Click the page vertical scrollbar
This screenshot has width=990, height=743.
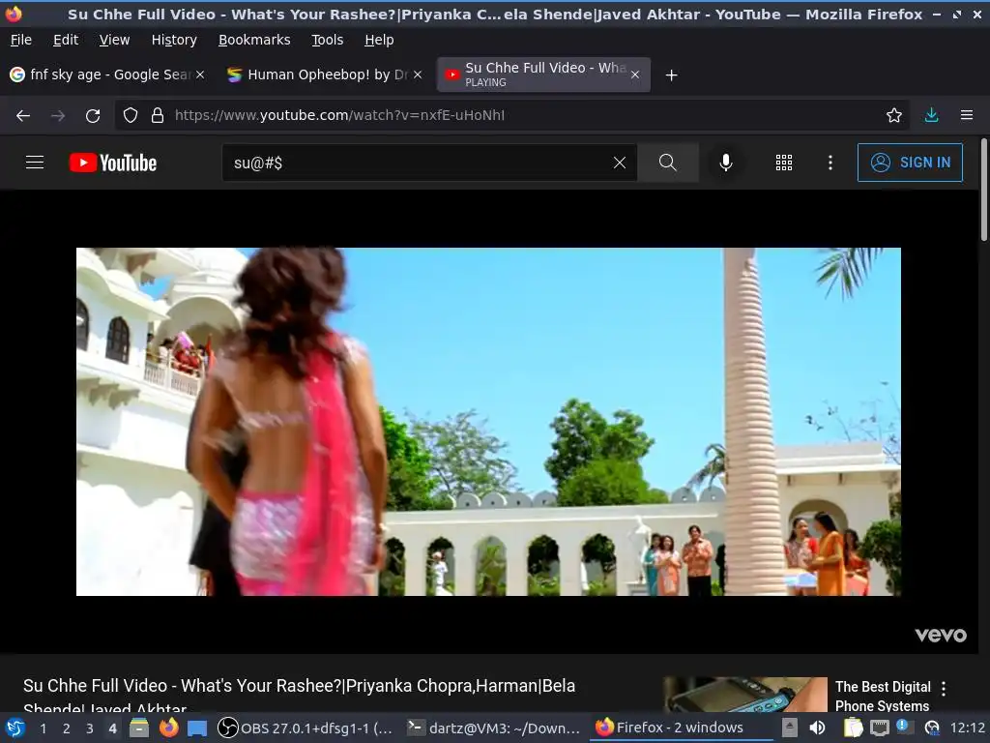click(983, 190)
